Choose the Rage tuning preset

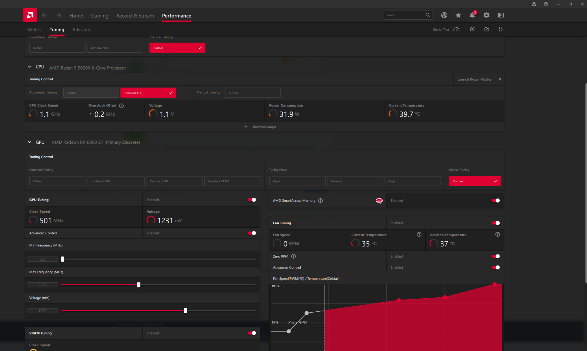click(413, 181)
